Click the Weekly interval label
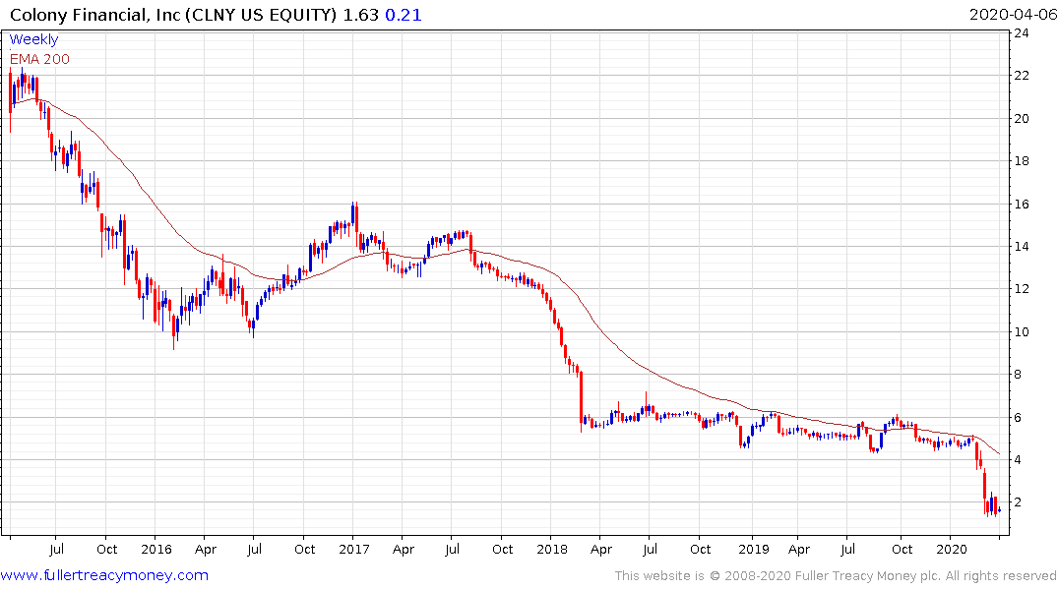This screenshot has width=1058, height=590. click(x=33, y=39)
